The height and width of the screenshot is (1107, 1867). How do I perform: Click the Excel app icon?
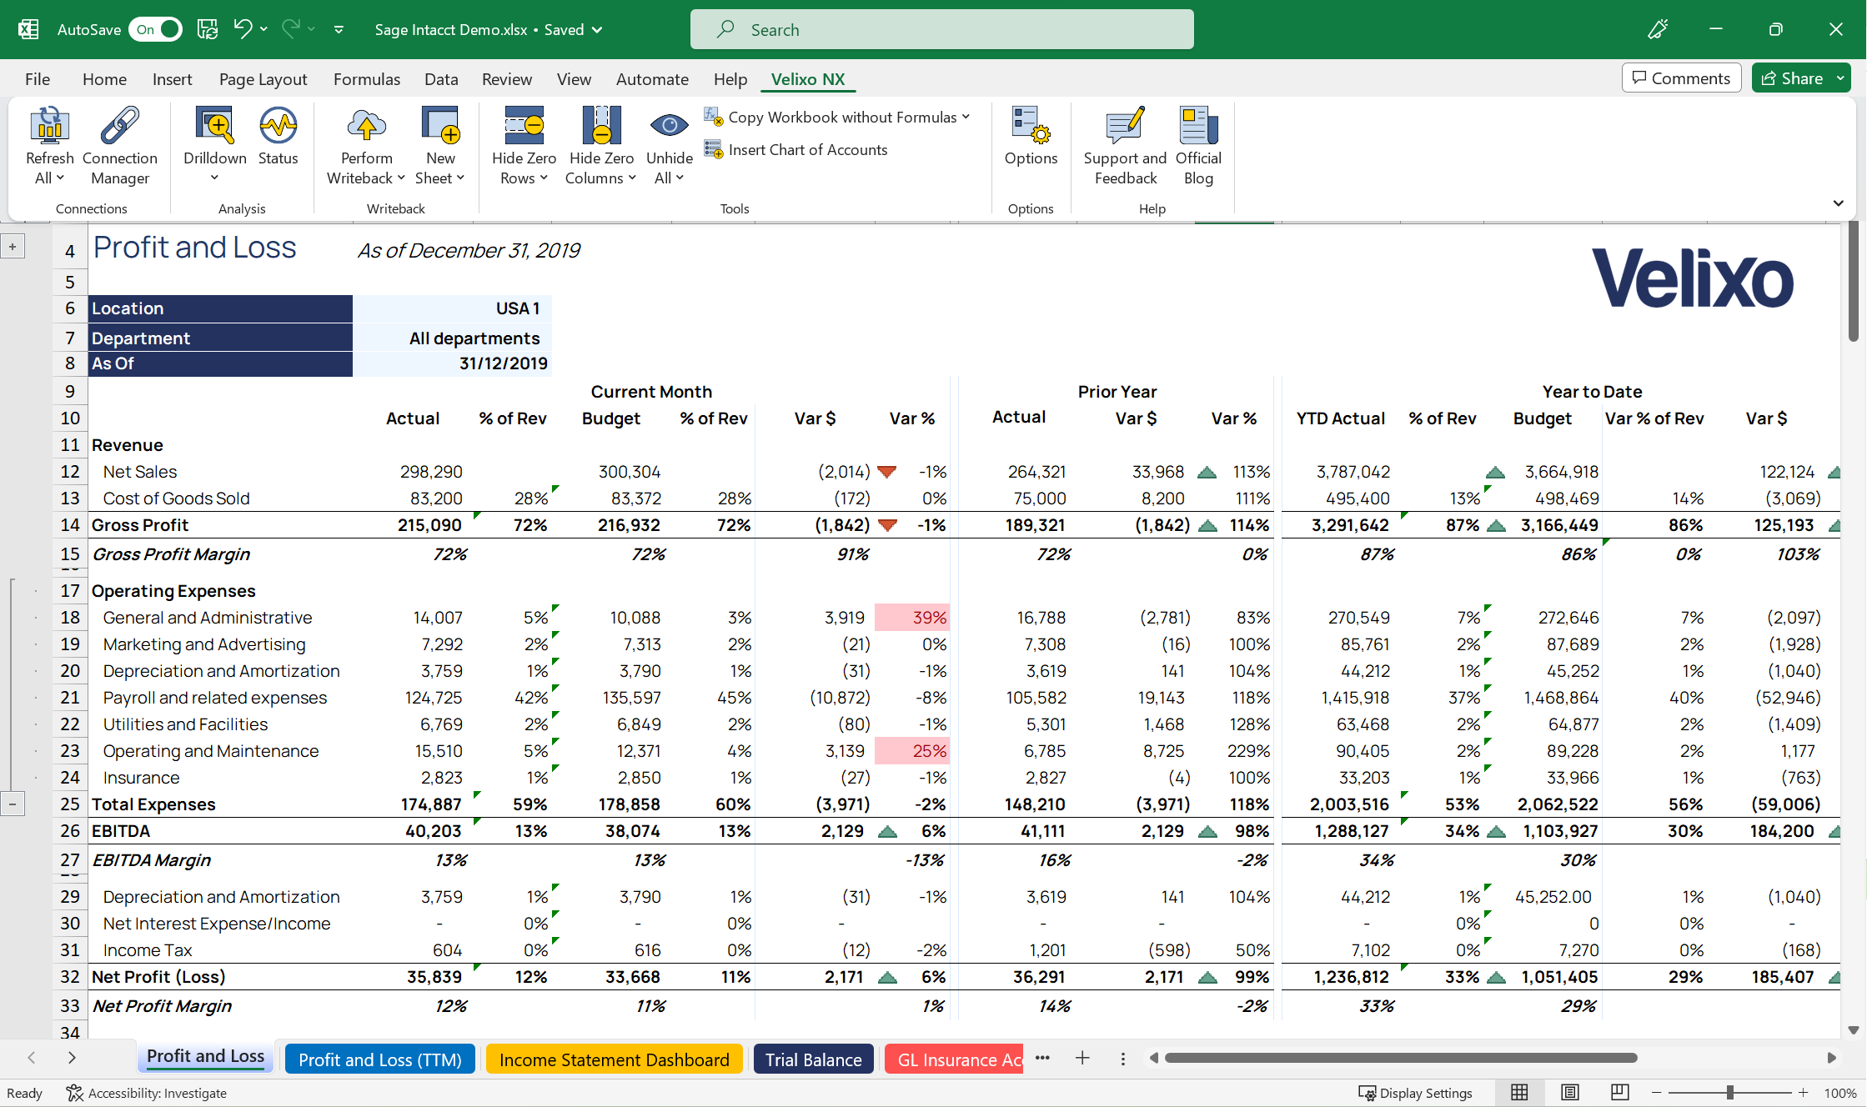28,29
